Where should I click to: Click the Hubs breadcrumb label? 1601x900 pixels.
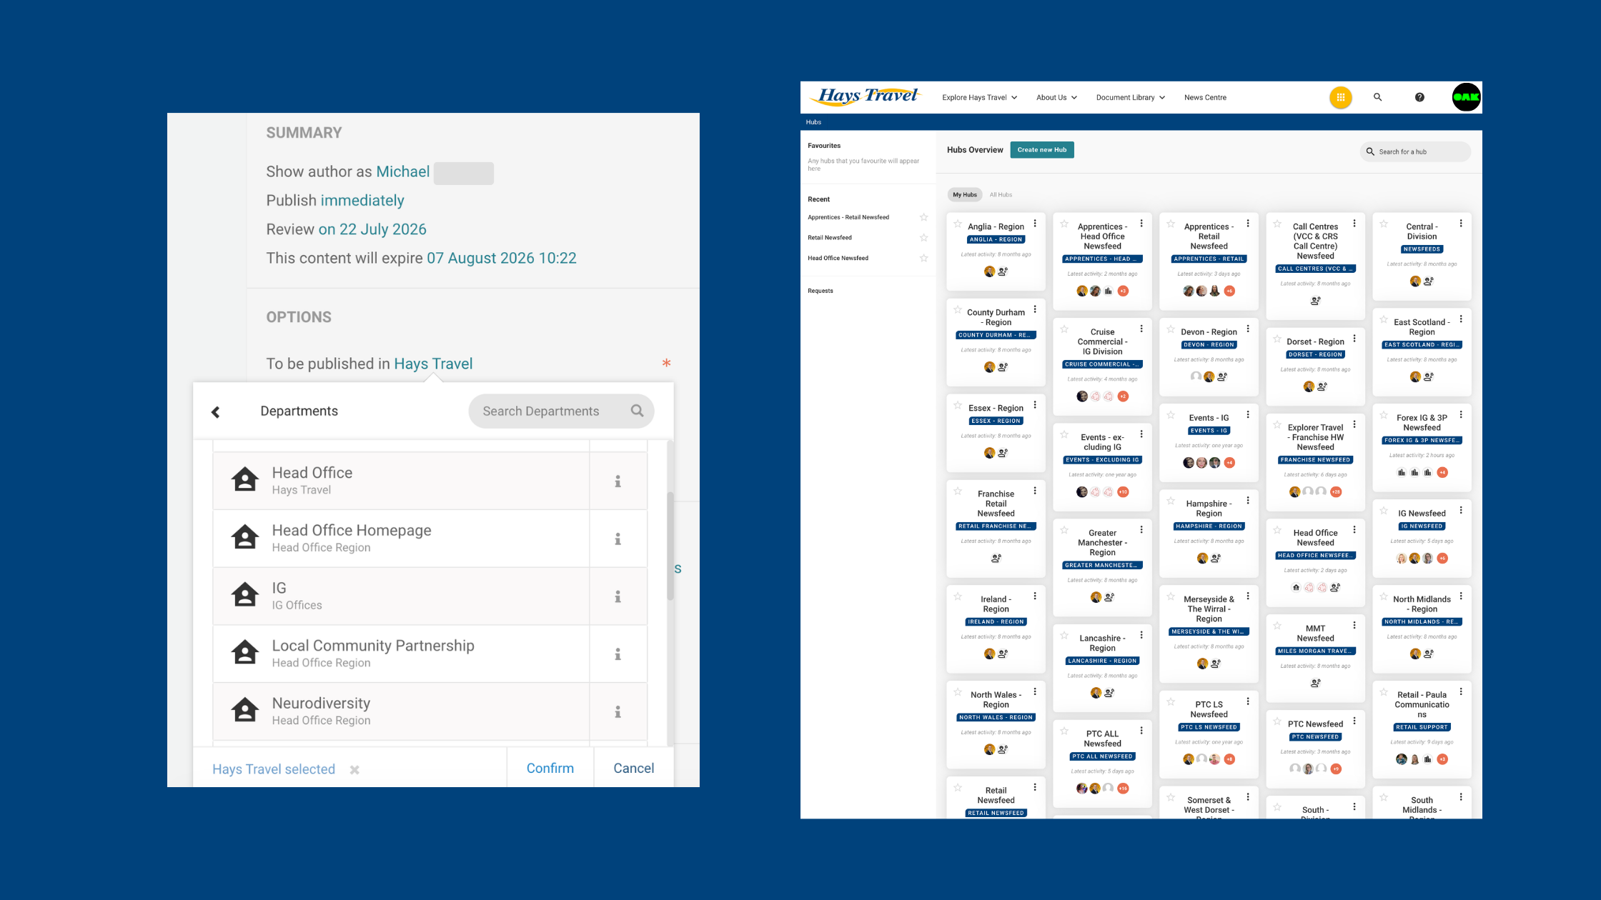click(813, 122)
